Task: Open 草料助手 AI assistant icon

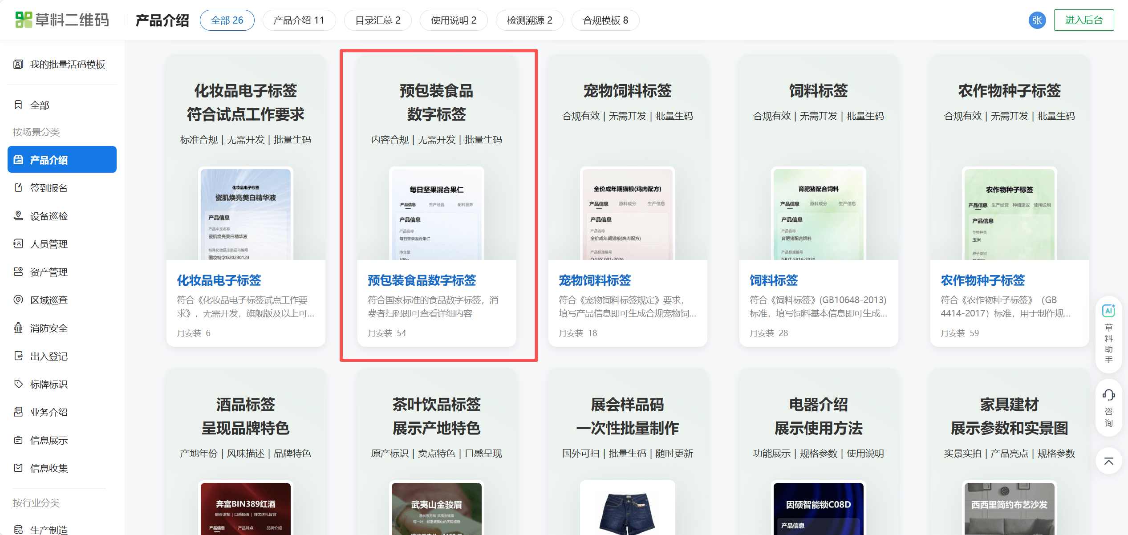Action: [1108, 311]
